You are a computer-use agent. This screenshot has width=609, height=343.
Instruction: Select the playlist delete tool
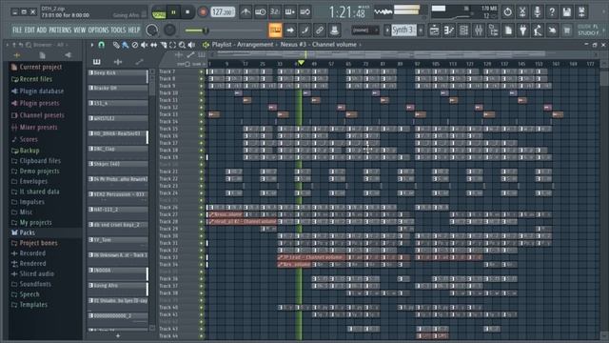point(135,45)
